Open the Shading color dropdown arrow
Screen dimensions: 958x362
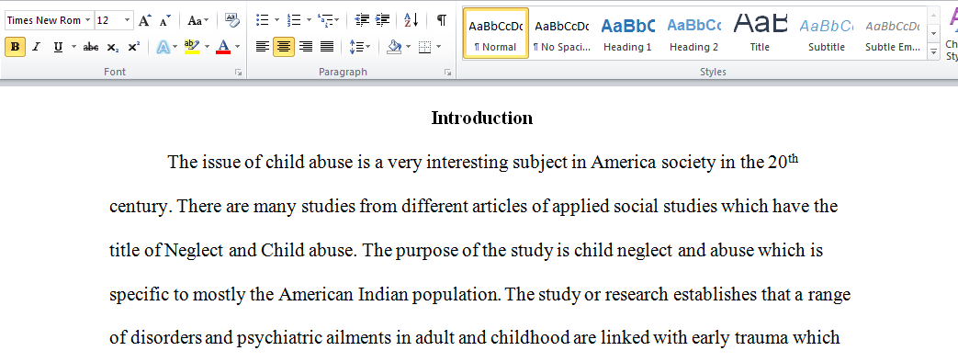408,47
